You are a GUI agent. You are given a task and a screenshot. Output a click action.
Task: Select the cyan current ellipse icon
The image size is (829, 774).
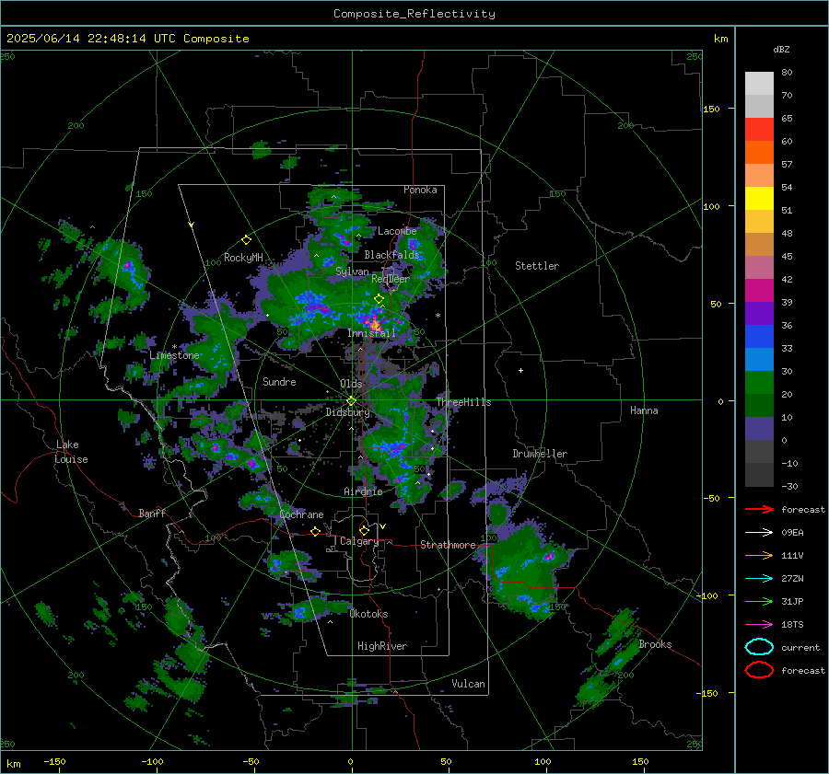[x=759, y=647]
